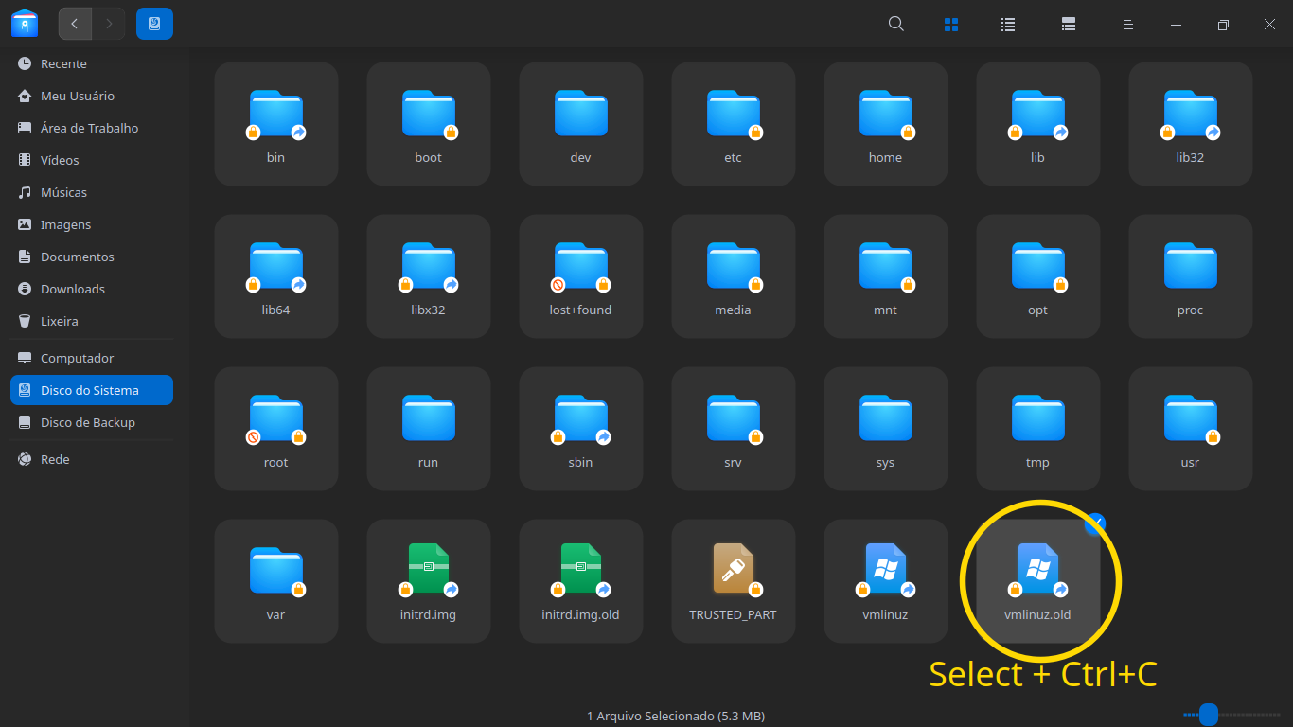1293x727 pixels.
Task: Open the hamburger options menu
Action: (x=1128, y=24)
